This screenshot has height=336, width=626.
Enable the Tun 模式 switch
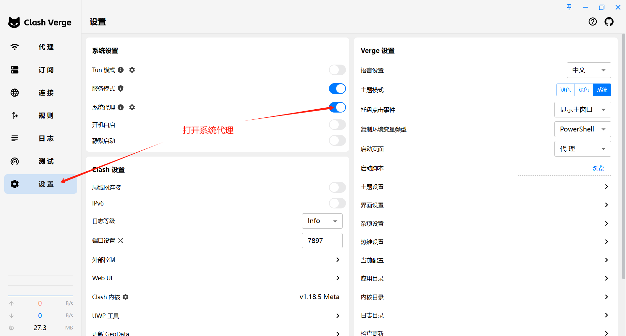pyautogui.click(x=337, y=70)
